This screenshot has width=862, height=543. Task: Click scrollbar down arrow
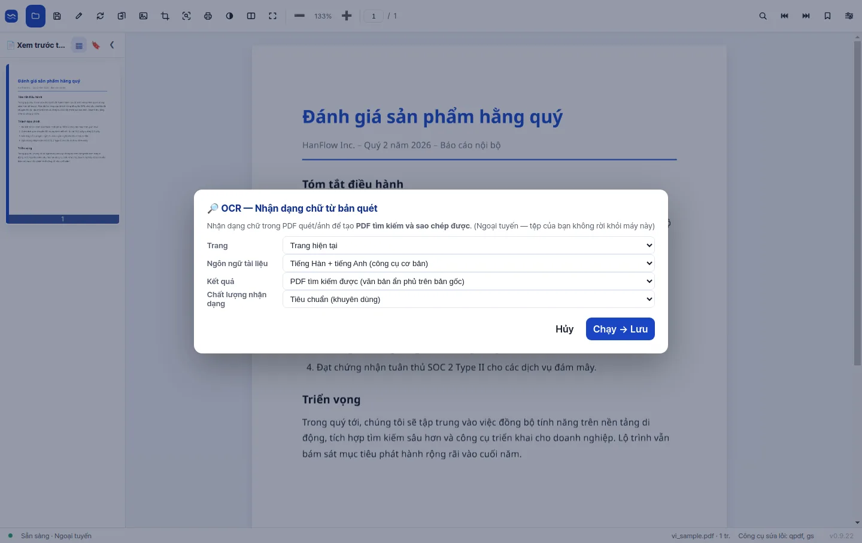pyautogui.click(x=857, y=523)
